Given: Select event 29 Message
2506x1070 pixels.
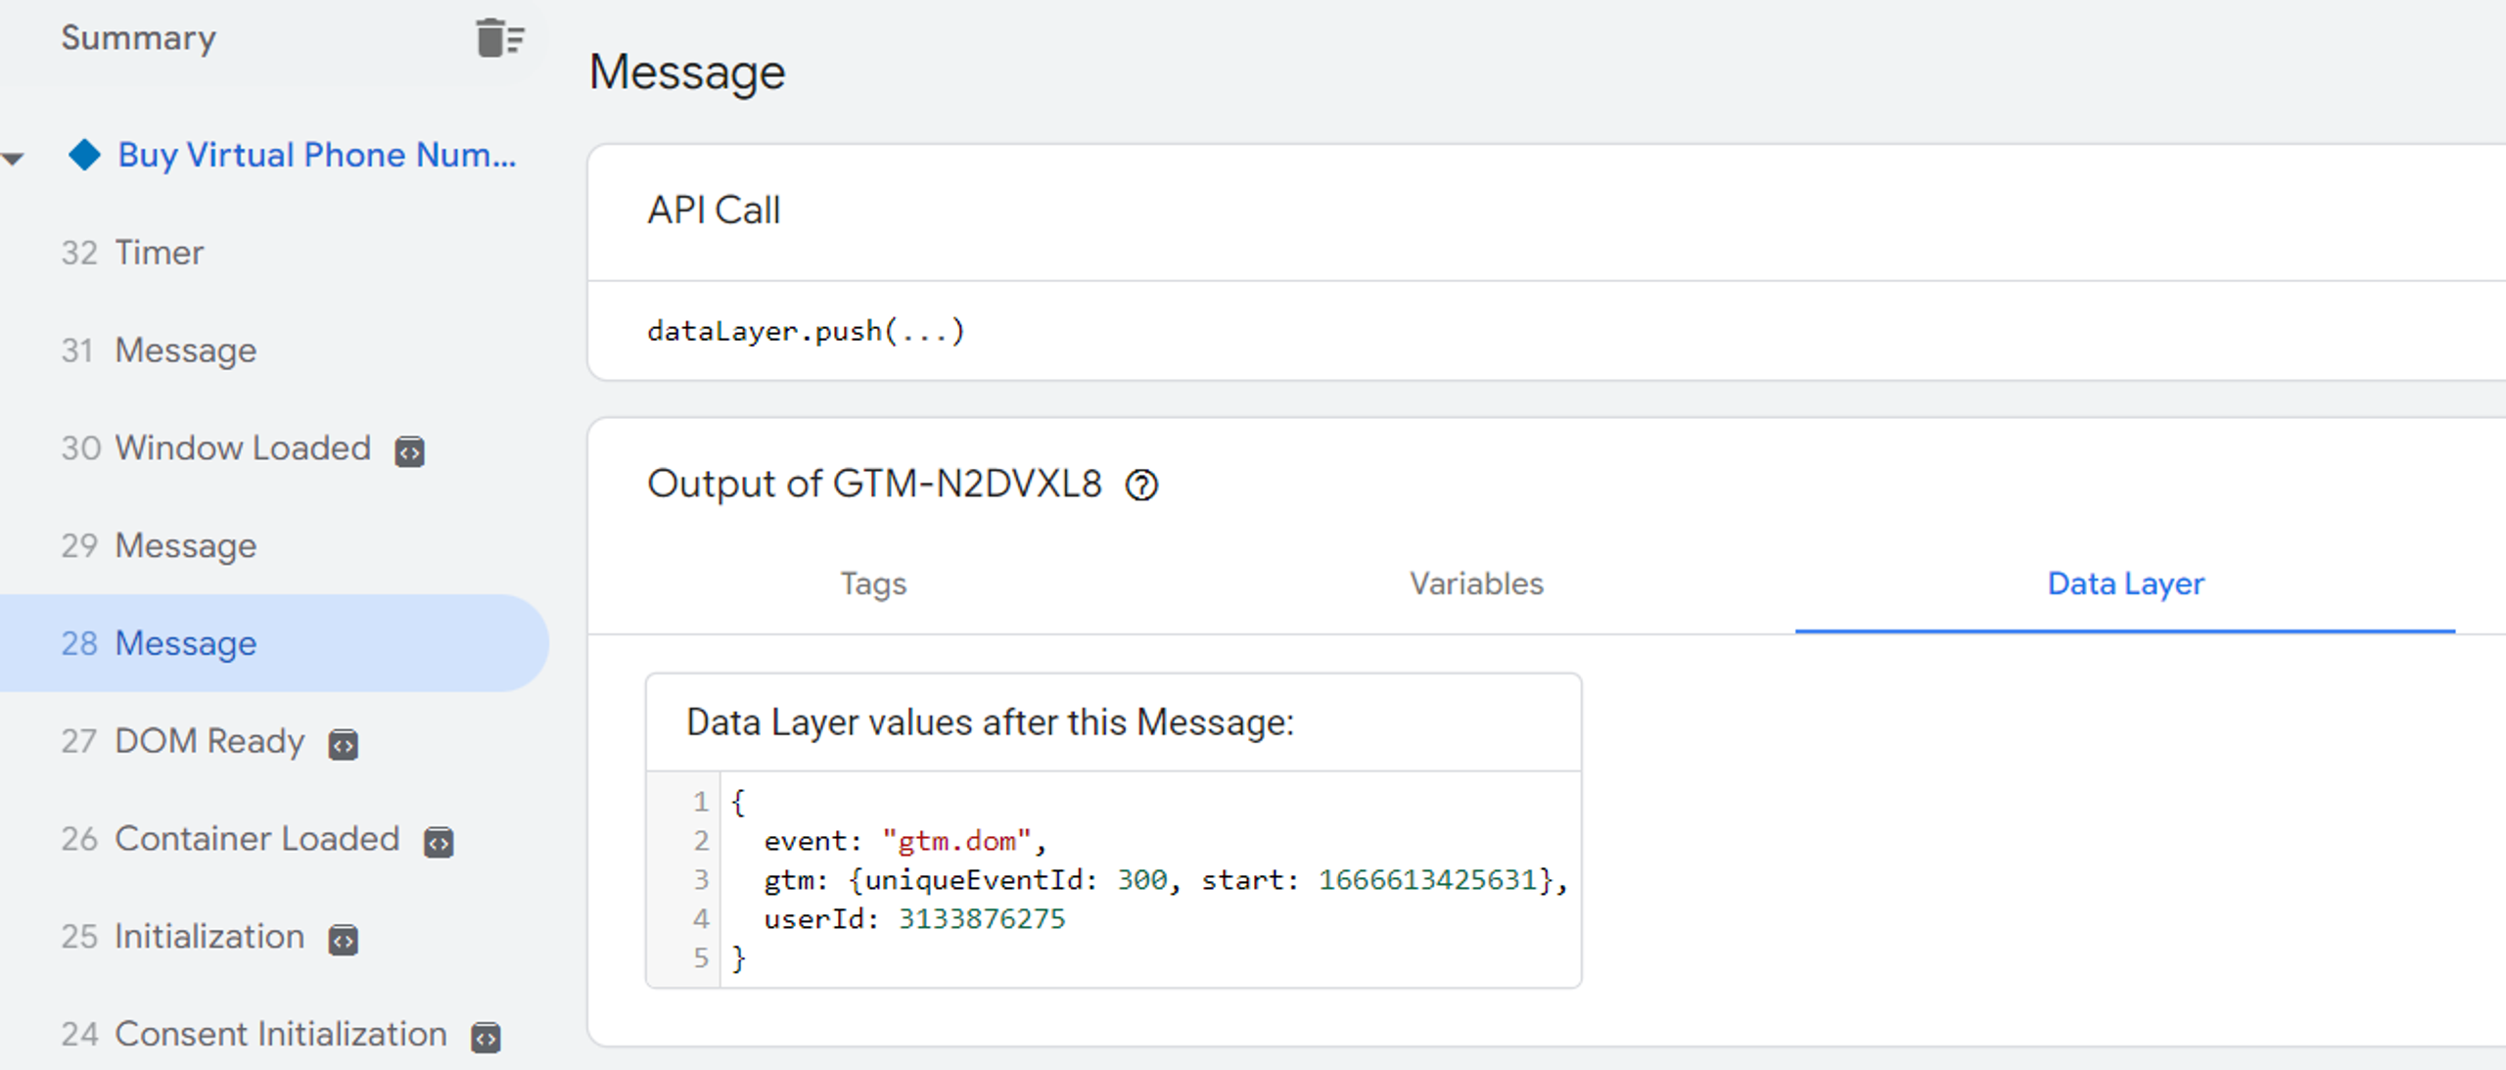Looking at the screenshot, I should [x=159, y=545].
